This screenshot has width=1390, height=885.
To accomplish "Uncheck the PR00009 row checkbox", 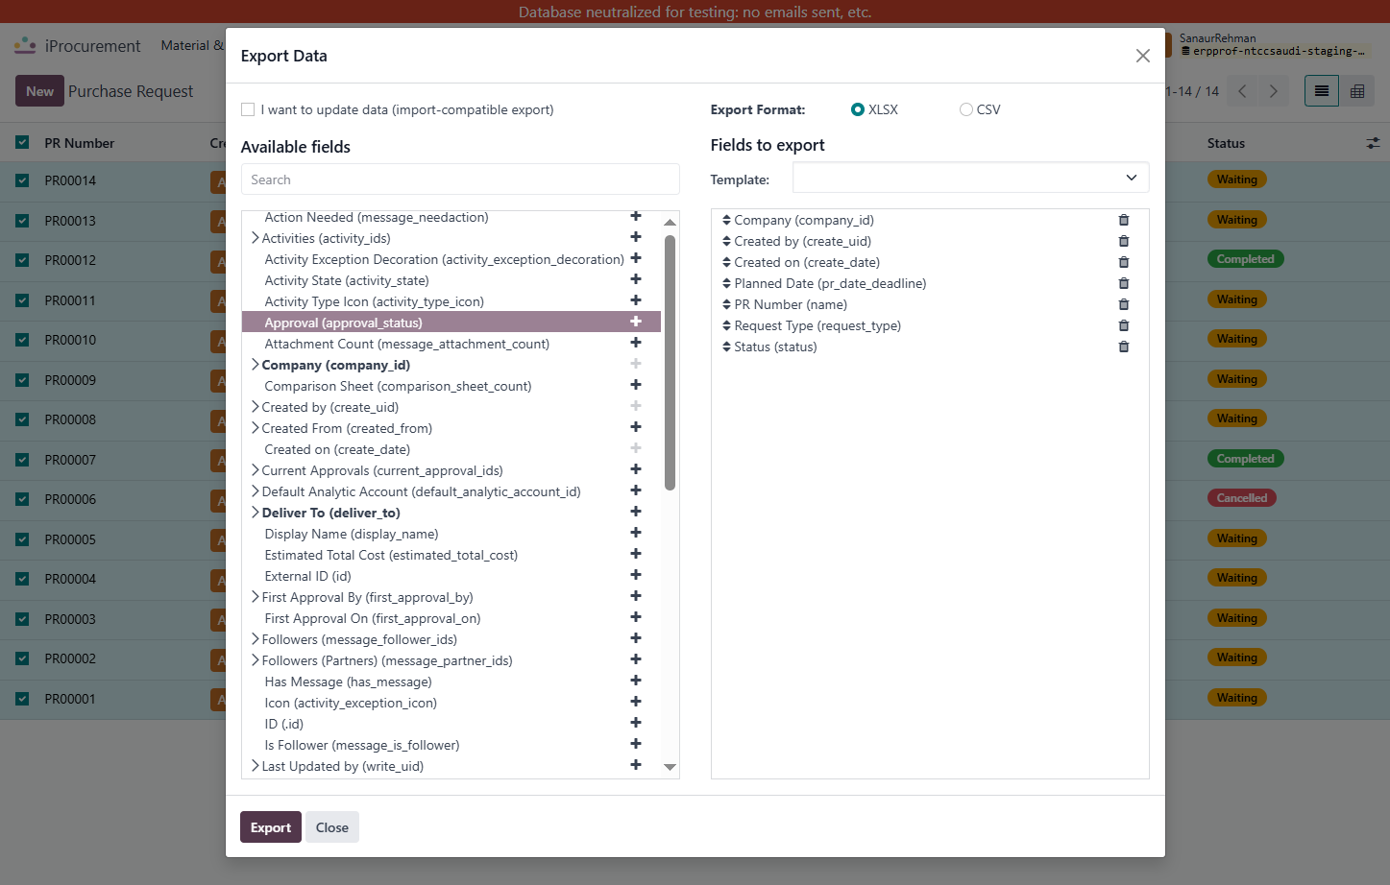I will click(x=22, y=380).
